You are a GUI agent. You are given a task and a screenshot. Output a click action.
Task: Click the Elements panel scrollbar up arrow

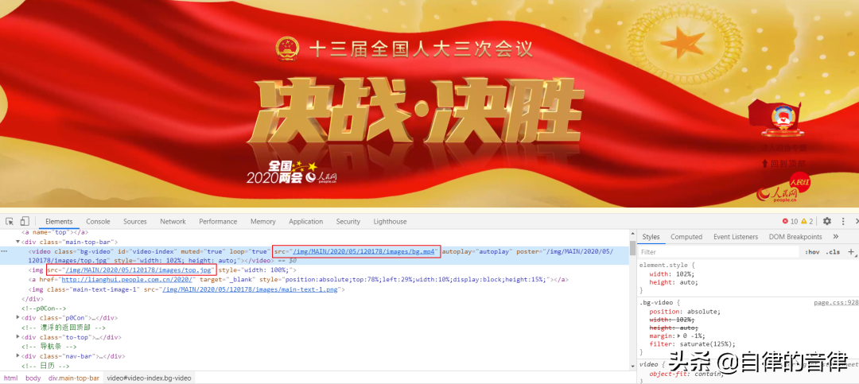pyautogui.click(x=633, y=234)
